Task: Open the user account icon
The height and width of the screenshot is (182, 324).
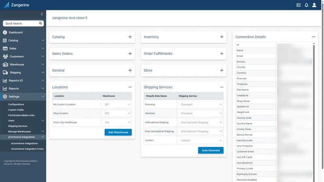Action: [314, 5]
